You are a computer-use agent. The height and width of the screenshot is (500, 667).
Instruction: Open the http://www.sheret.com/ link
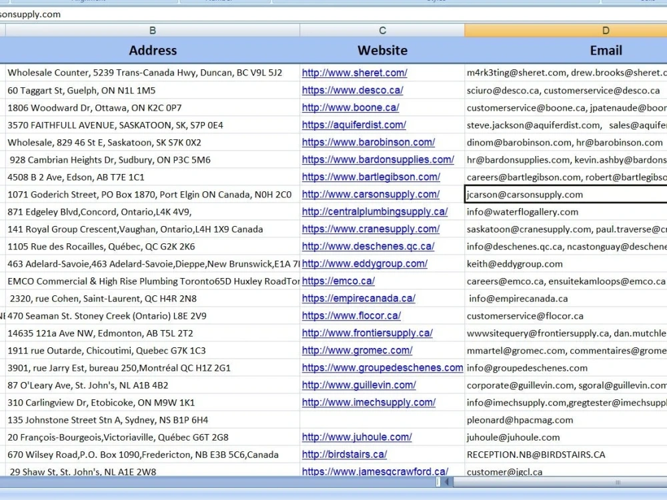point(354,73)
